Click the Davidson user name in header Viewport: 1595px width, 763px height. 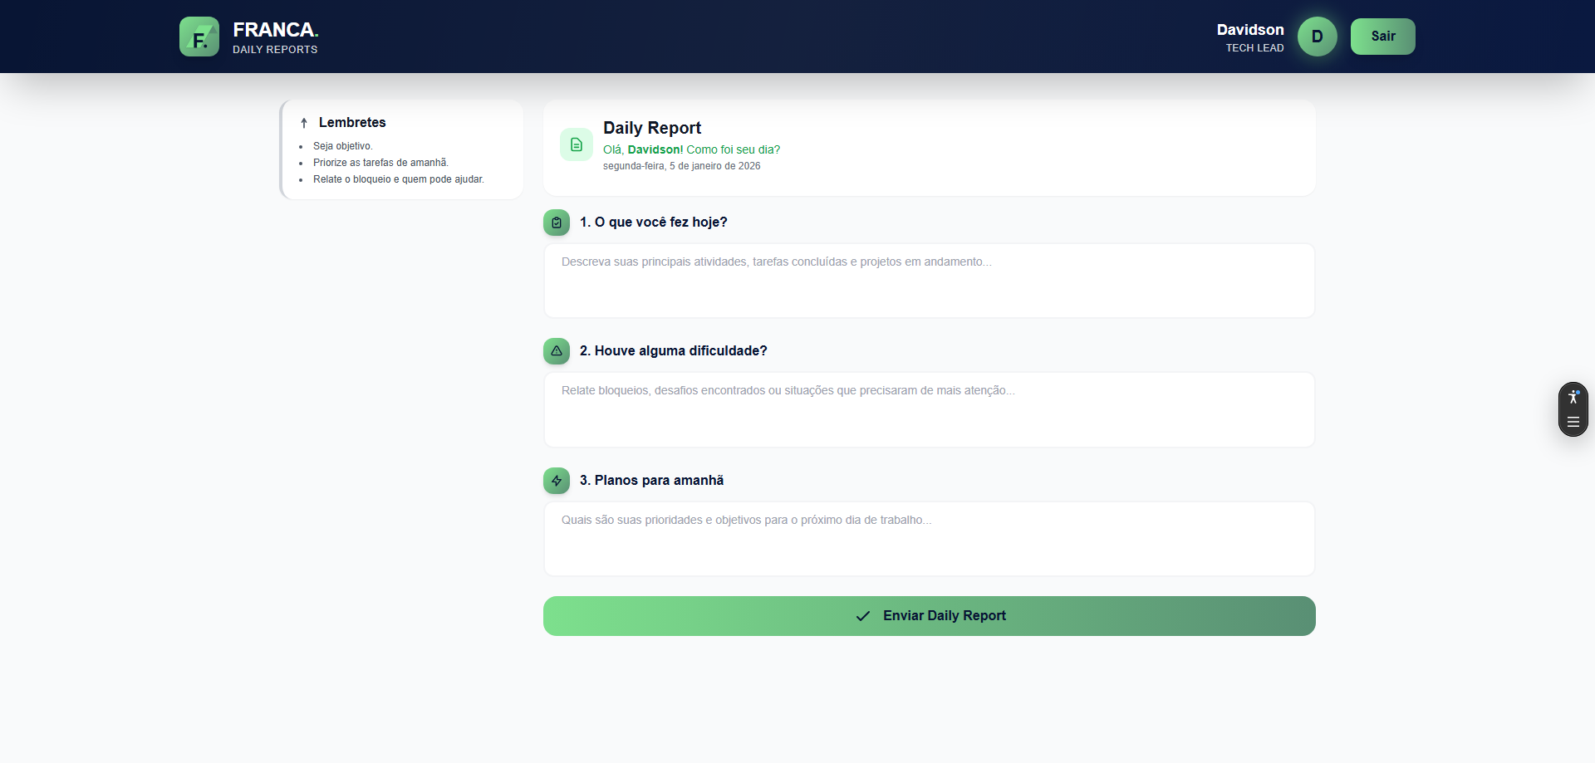coord(1249,30)
